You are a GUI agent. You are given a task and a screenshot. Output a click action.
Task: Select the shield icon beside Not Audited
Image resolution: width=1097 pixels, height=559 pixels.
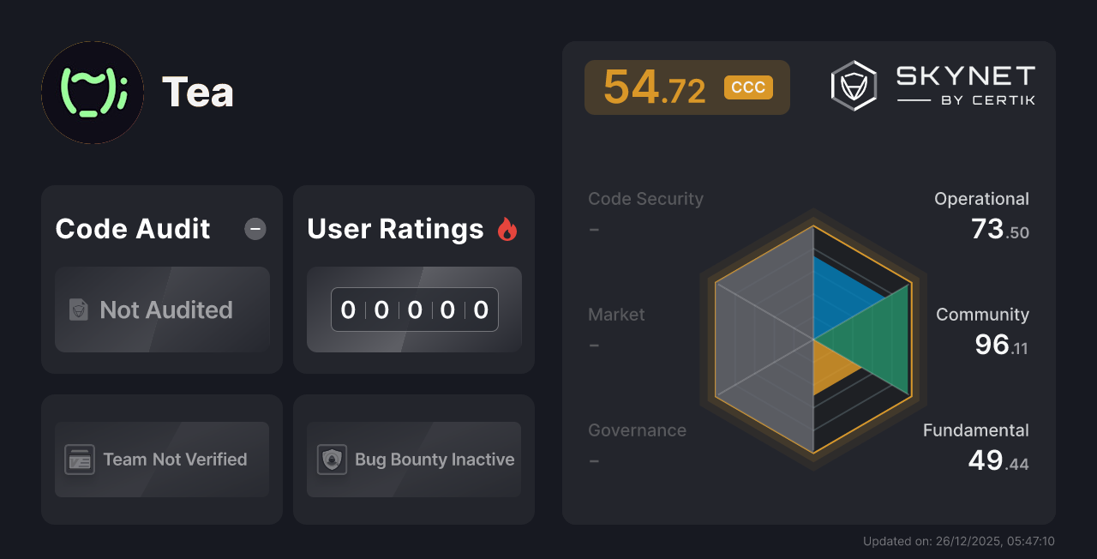pos(77,310)
